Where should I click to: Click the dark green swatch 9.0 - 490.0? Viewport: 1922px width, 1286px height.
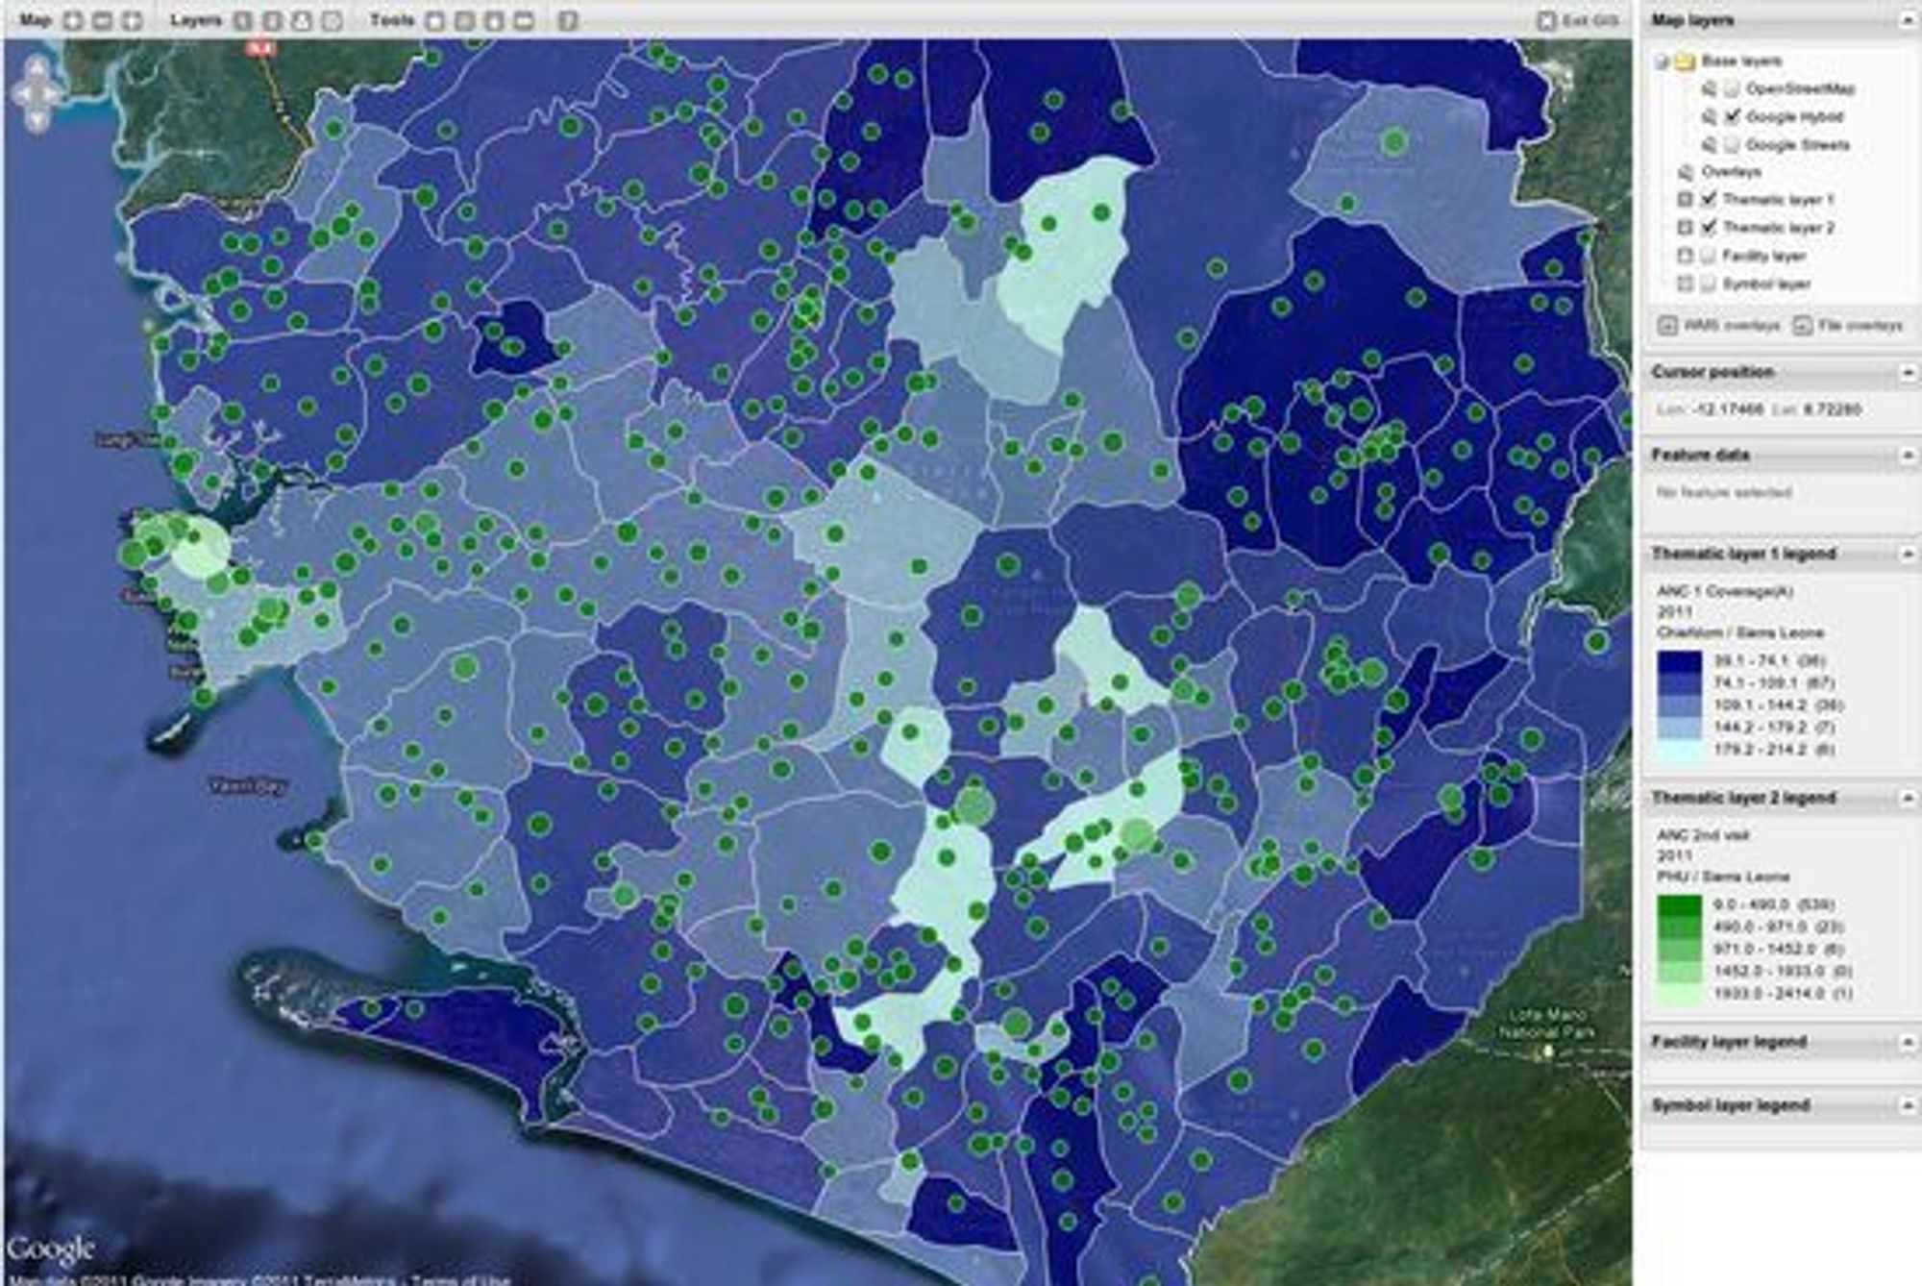pyautogui.click(x=1679, y=905)
